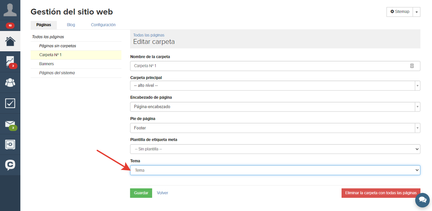Image resolution: width=432 pixels, height=211 pixels.
Task: Open the Encabezado de página dropdown
Action: pyautogui.click(x=275, y=107)
